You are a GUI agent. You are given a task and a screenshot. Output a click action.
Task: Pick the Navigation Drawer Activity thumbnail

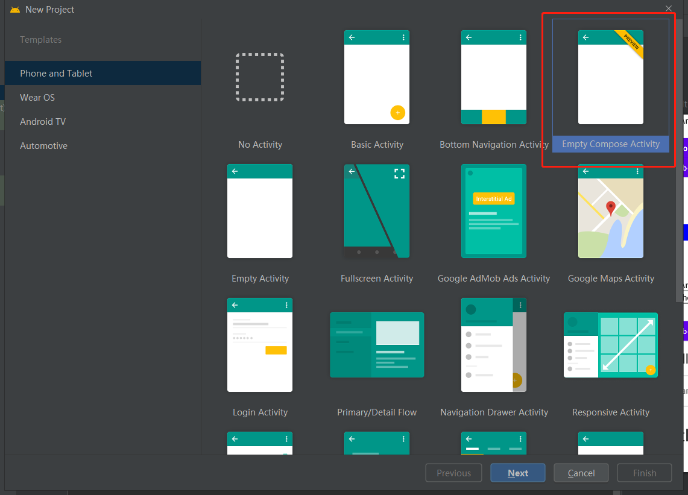[494, 345]
